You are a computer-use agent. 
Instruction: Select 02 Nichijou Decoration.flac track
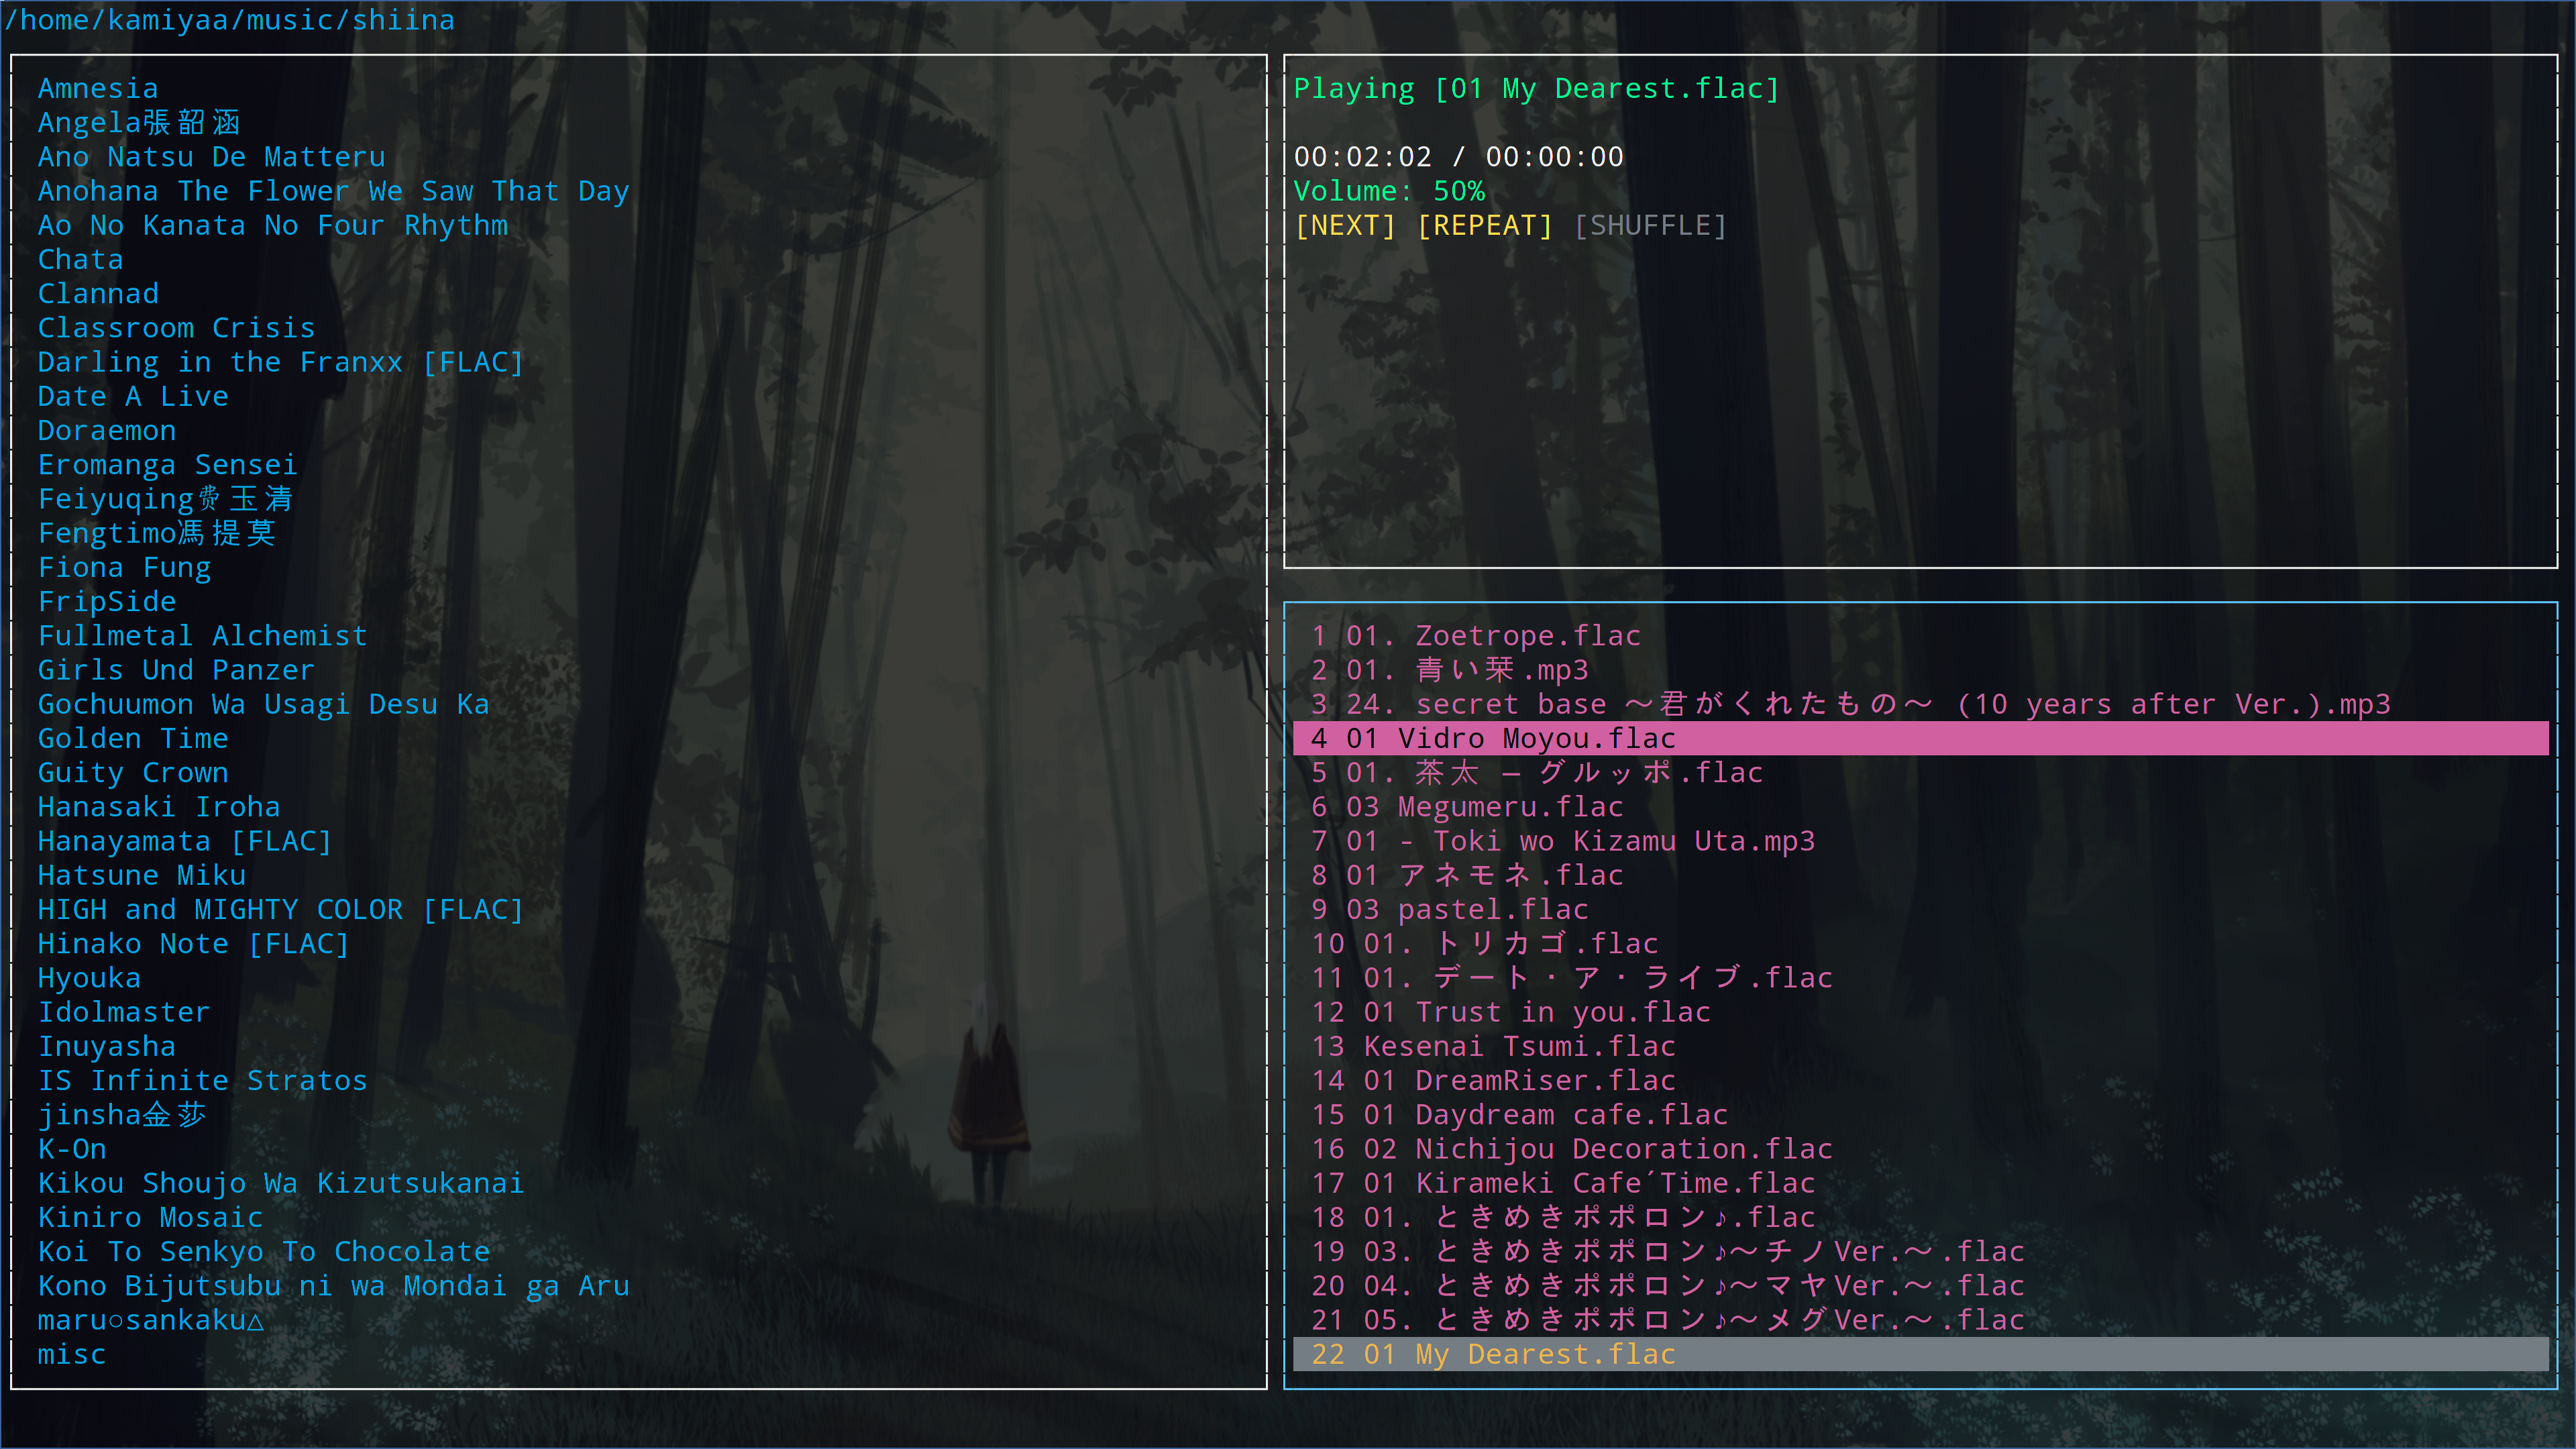click(x=1597, y=1149)
